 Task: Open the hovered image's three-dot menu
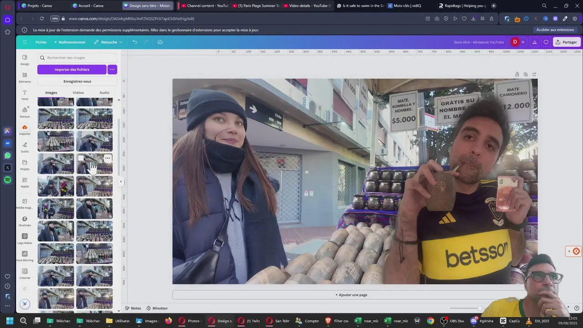tap(107, 158)
